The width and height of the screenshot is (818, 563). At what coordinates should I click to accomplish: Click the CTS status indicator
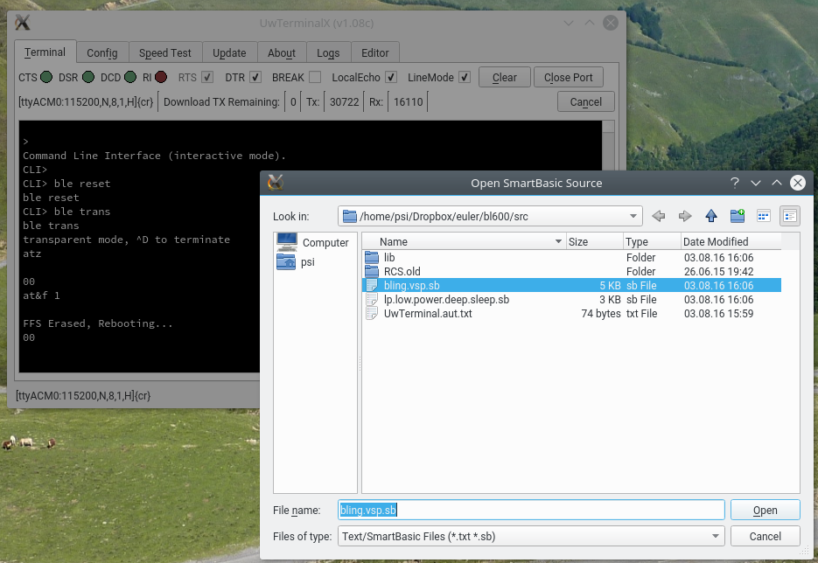pos(46,77)
